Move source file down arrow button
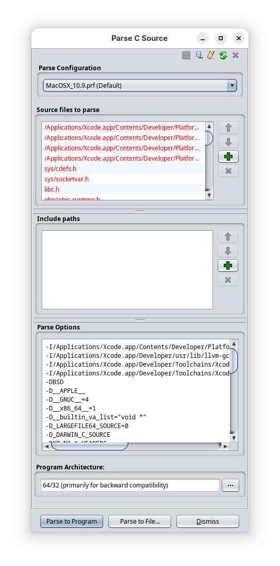 pyautogui.click(x=228, y=142)
